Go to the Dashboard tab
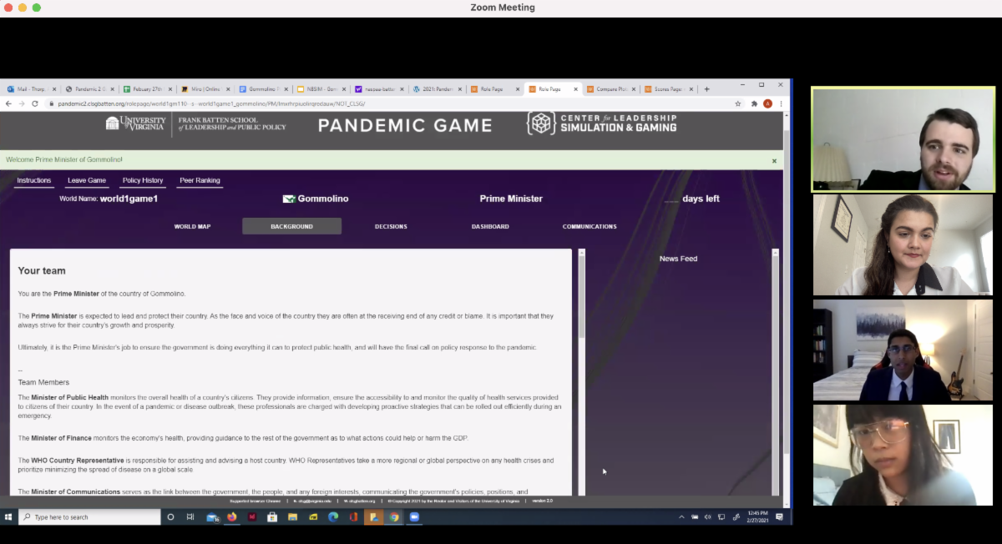Screen dimensions: 1002x544 coord(490,226)
